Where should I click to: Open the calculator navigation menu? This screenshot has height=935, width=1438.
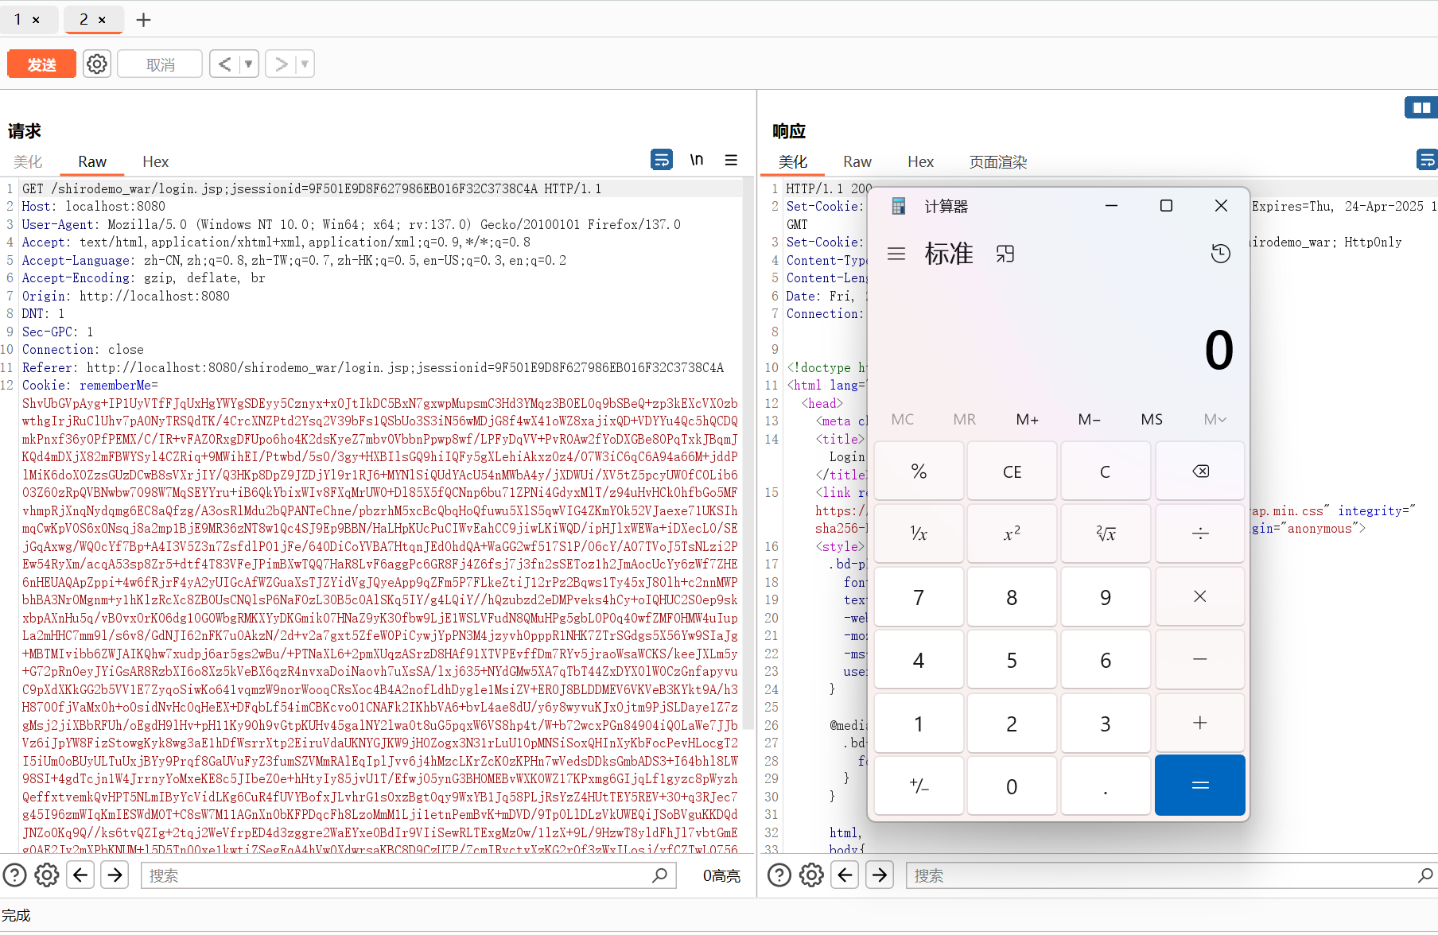pos(896,254)
